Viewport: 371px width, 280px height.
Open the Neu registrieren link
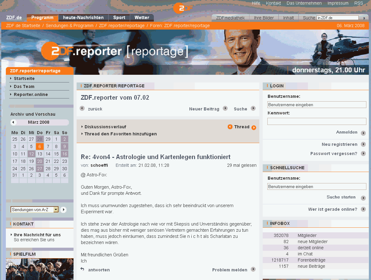(x=339, y=144)
